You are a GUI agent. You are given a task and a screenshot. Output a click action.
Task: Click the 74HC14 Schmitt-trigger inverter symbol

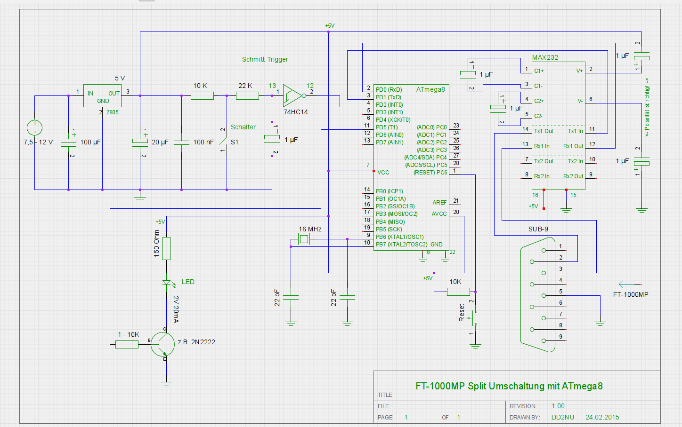pos(293,95)
